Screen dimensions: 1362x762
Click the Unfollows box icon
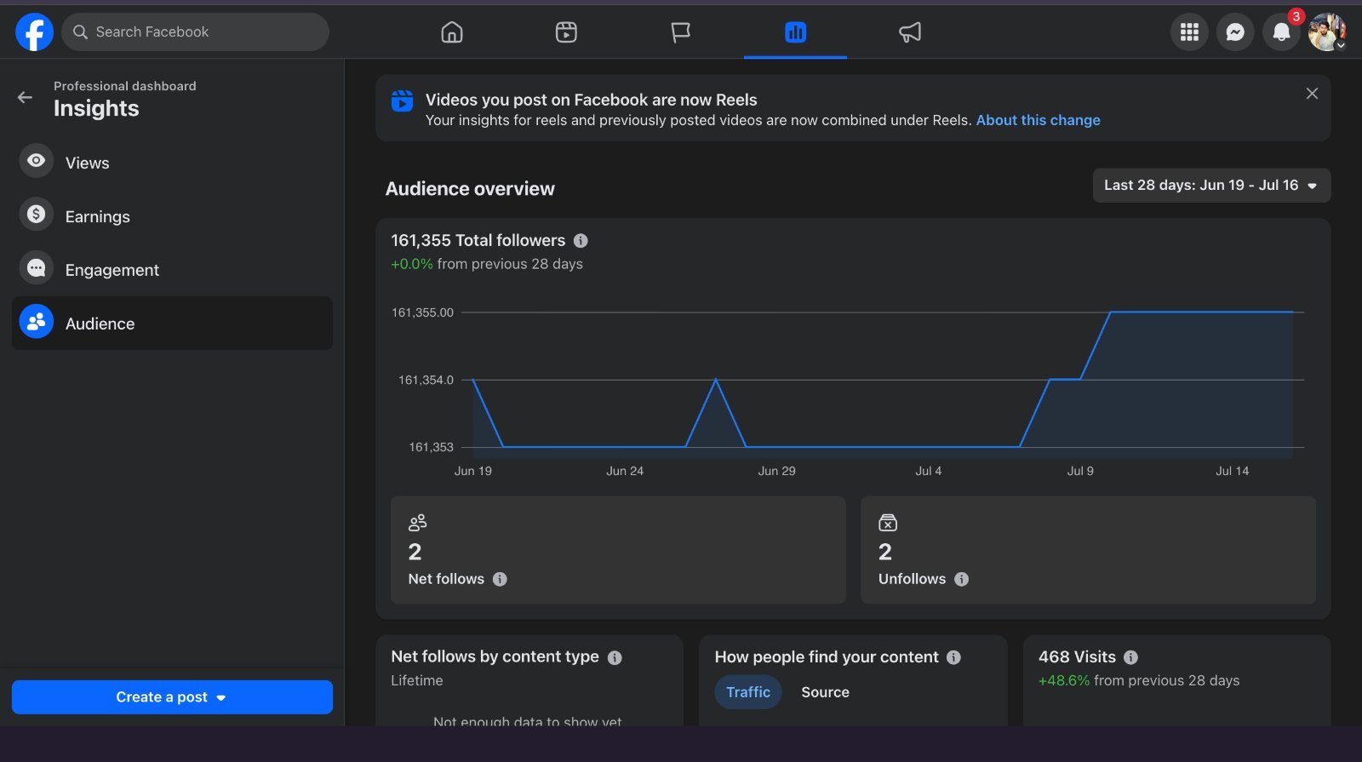(888, 523)
